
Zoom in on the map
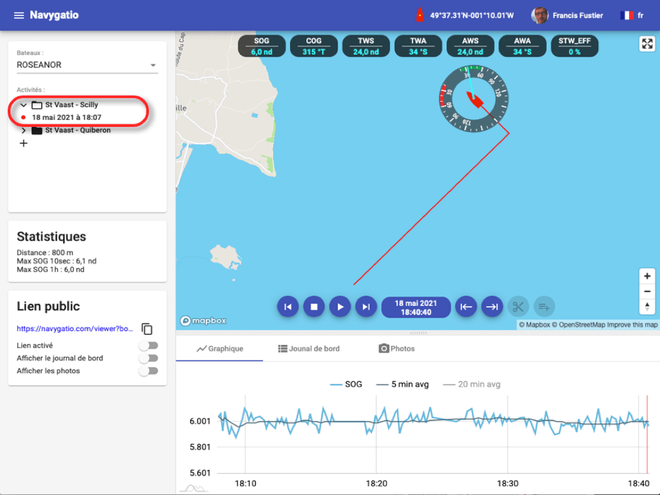(x=647, y=276)
